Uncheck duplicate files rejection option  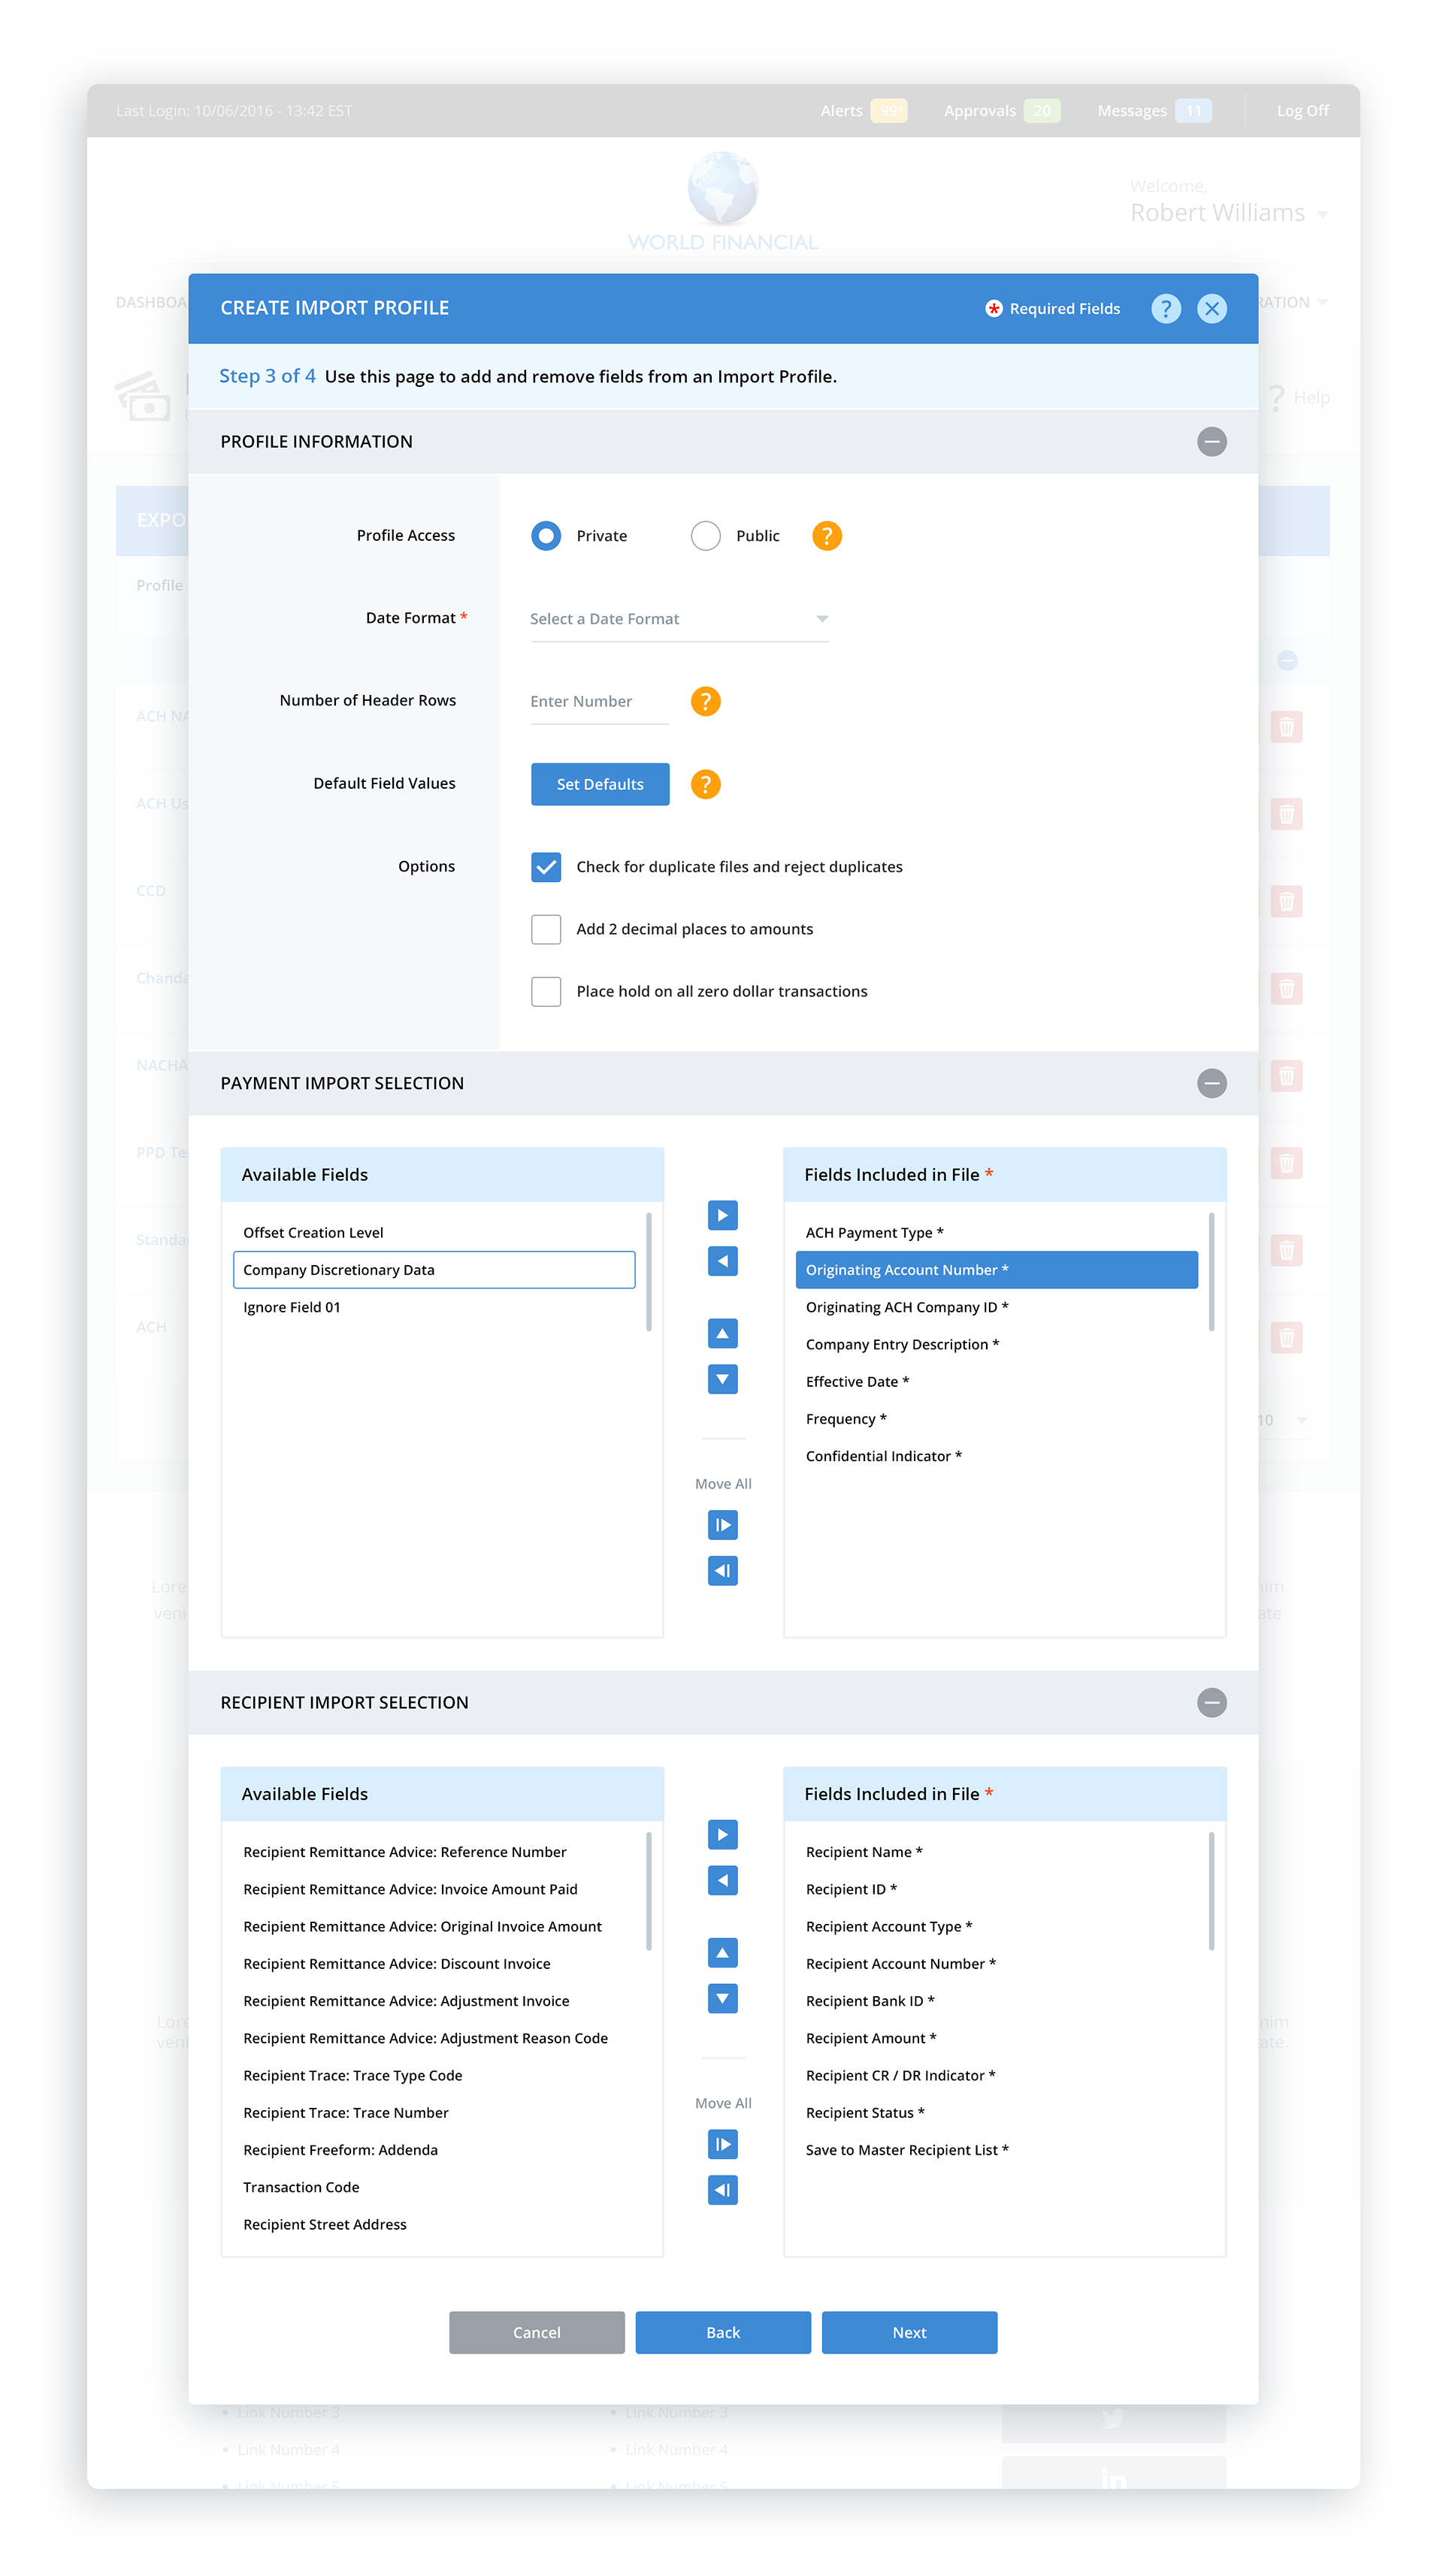coord(546,867)
